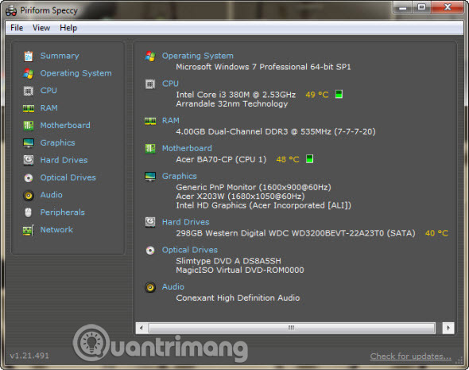Show Graphics section from sidebar
This screenshot has height=370, width=469.
click(x=58, y=142)
